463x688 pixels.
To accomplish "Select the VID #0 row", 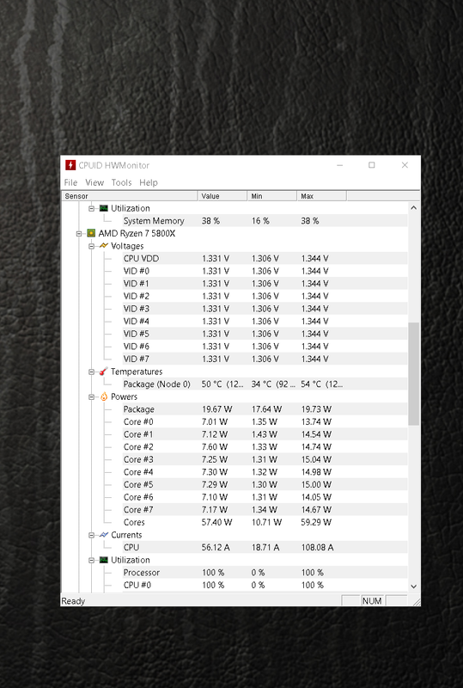I will pos(265,271).
